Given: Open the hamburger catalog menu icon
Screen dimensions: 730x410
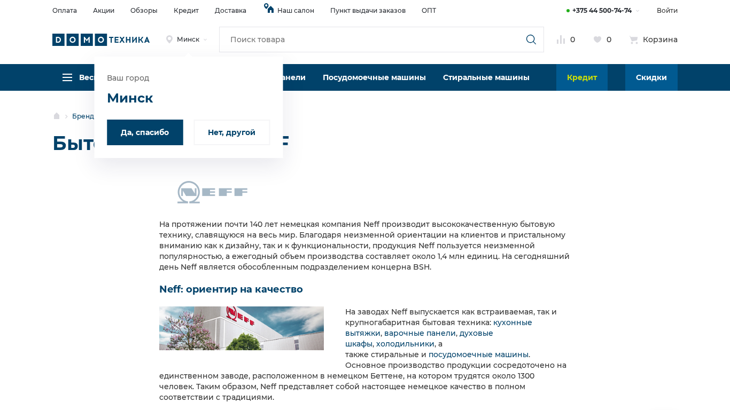Looking at the screenshot, I should click(67, 77).
